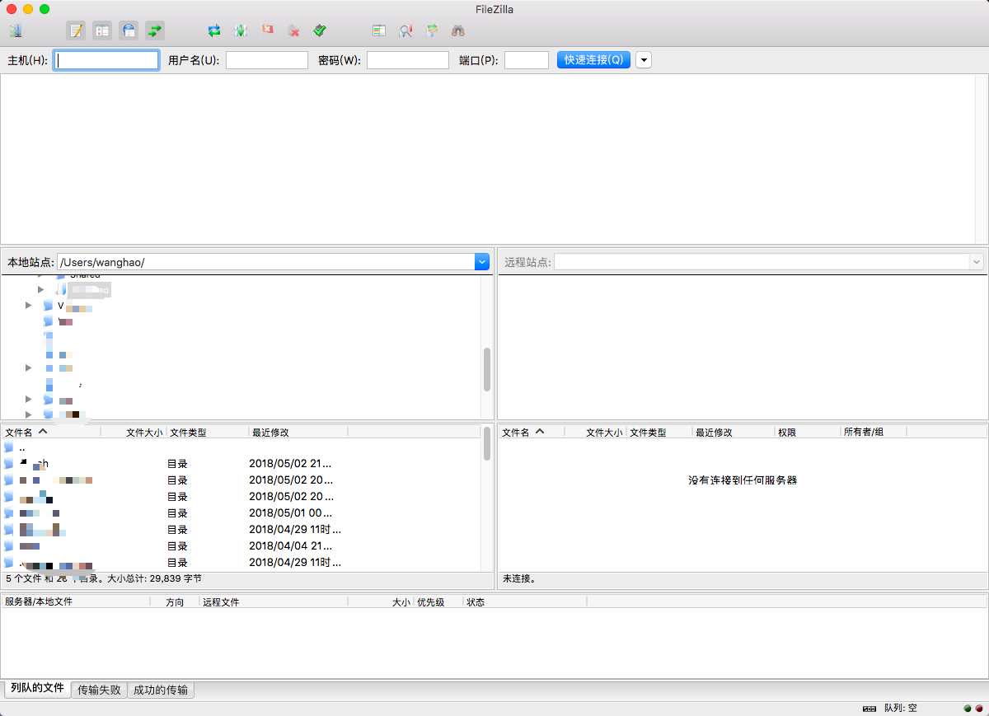The height and width of the screenshot is (716, 989).
Task: Toggle processing of the transfer queue
Action: tap(241, 31)
